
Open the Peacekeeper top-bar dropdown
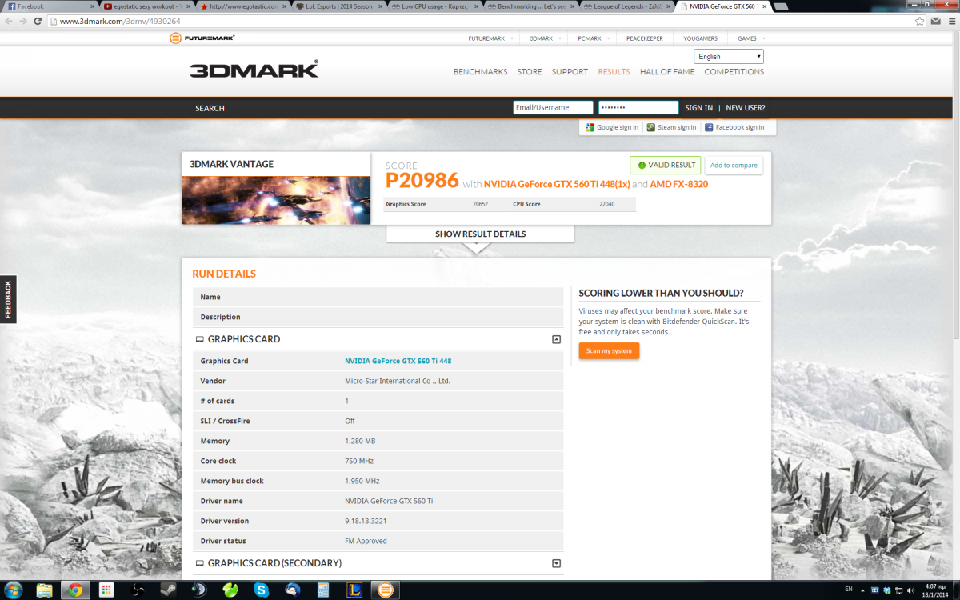pos(644,38)
